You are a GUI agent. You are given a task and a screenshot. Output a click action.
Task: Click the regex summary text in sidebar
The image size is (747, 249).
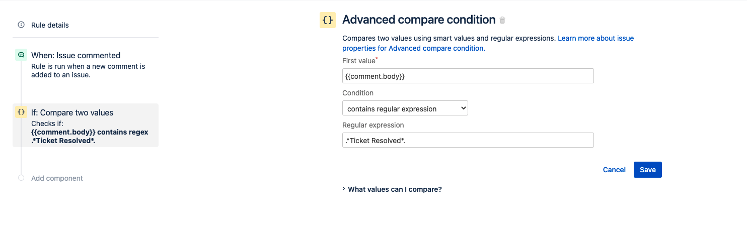tap(90, 136)
